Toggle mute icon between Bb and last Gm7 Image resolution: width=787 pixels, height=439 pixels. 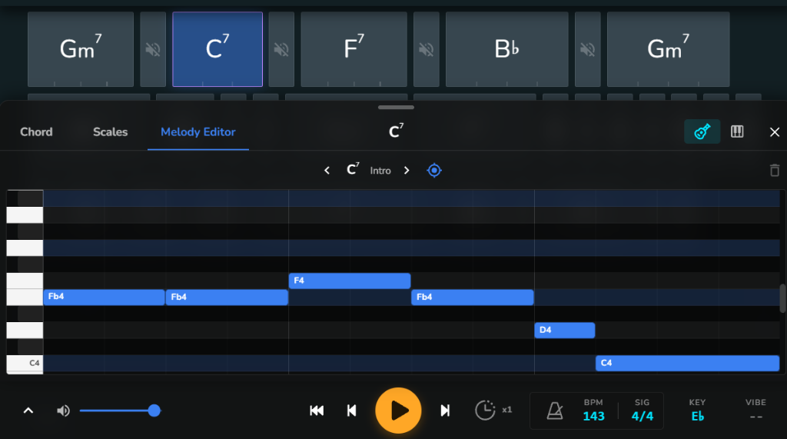[x=588, y=49]
